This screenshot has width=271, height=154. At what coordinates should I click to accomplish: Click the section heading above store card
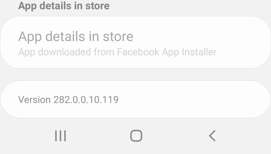pyautogui.click(x=64, y=6)
